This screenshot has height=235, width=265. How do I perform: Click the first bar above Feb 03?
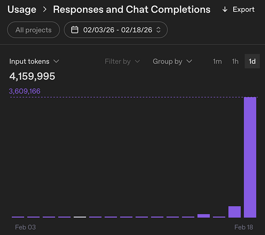click(x=18, y=217)
